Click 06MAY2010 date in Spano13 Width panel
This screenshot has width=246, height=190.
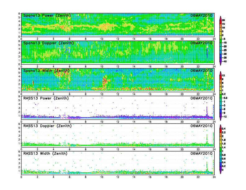coord(202,71)
